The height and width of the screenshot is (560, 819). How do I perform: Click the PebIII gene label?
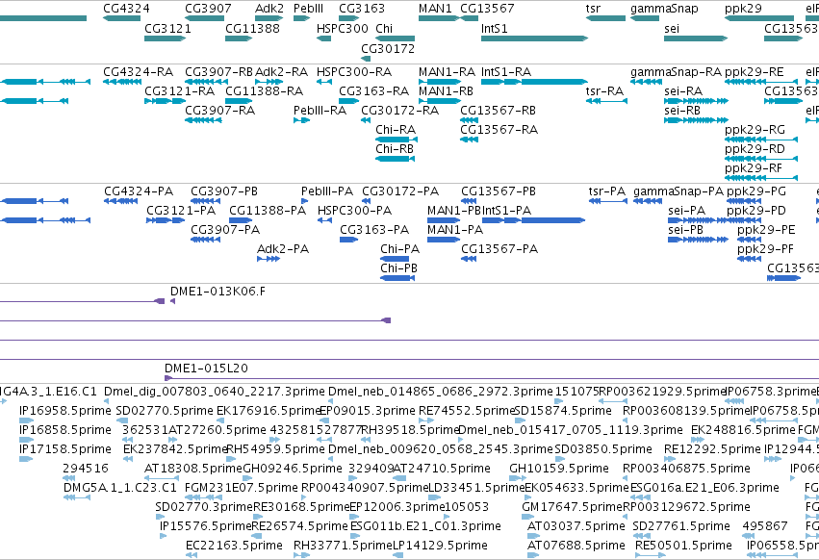(308, 9)
